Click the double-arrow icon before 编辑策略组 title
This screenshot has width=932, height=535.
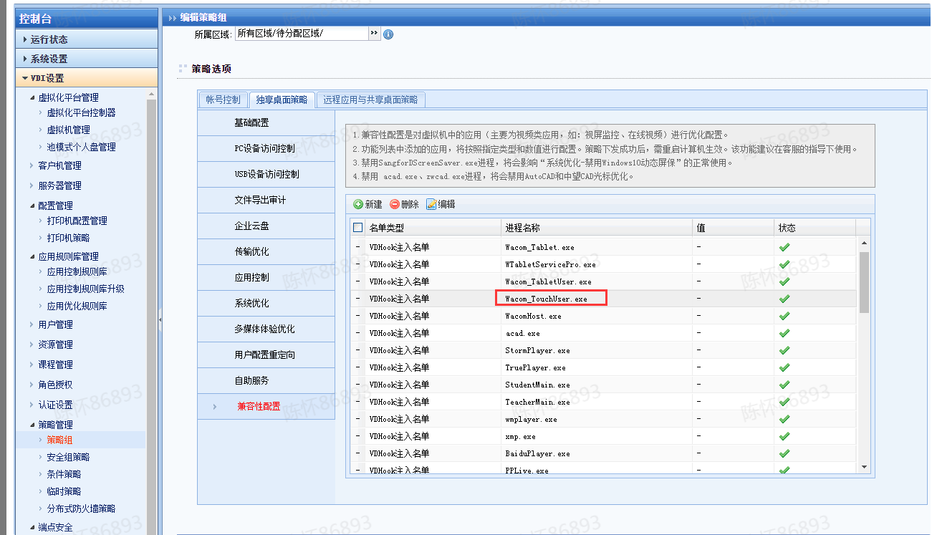click(x=172, y=18)
